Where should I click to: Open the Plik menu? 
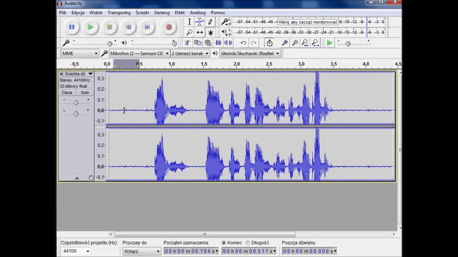point(63,12)
